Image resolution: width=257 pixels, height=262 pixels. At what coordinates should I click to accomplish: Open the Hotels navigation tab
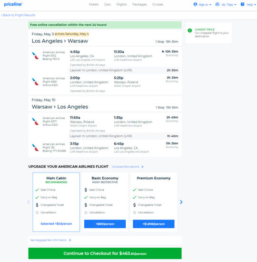[94, 4]
